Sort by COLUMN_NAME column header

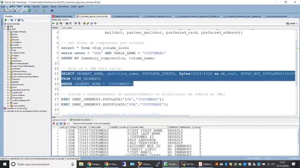(x=149, y=127)
